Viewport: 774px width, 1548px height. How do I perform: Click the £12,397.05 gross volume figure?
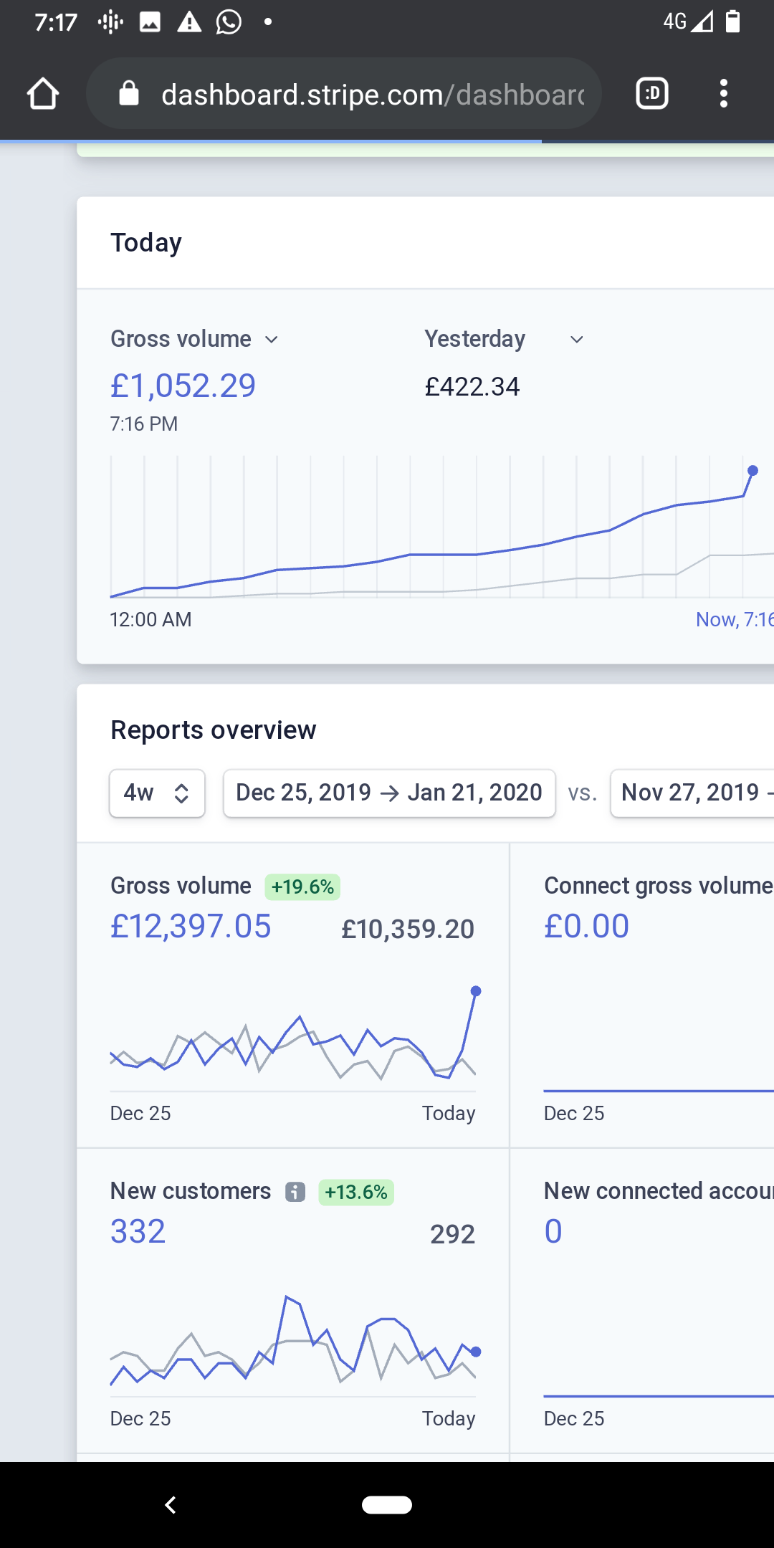(191, 926)
